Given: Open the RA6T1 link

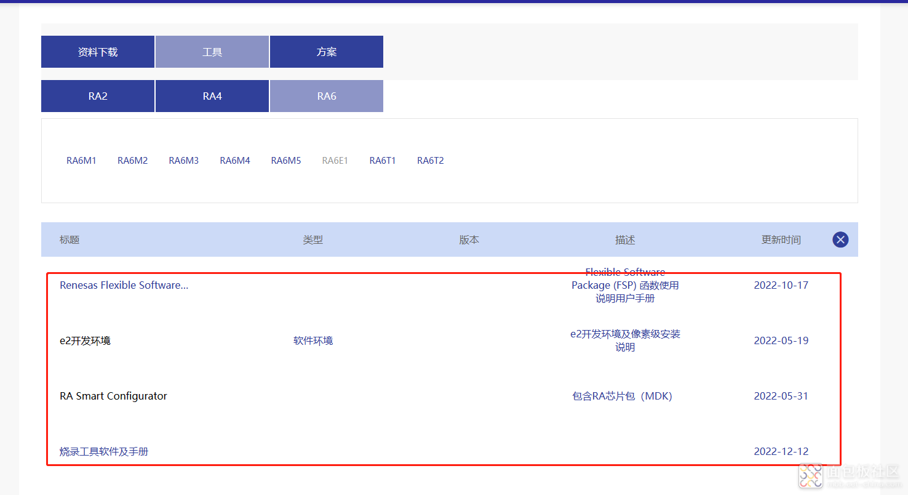Looking at the screenshot, I should point(383,161).
